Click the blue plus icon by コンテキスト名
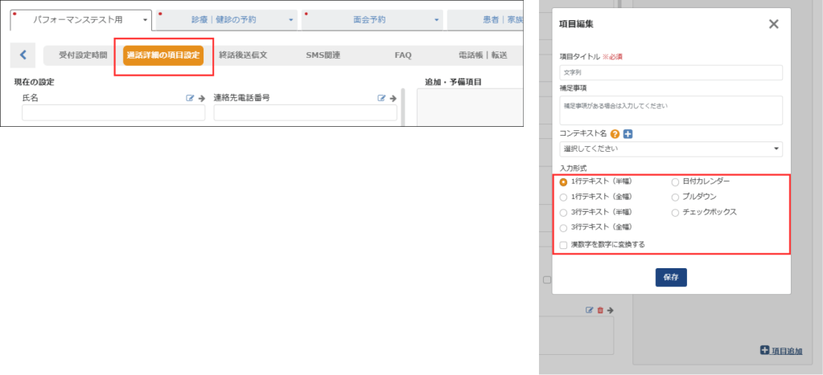Viewport: 823px width, 375px height. pyautogui.click(x=628, y=134)
